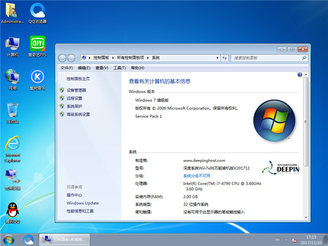Click the 控制面板 breadcrumb segment
The height and width of the screenshot is (246, 328).
(101, 58)
